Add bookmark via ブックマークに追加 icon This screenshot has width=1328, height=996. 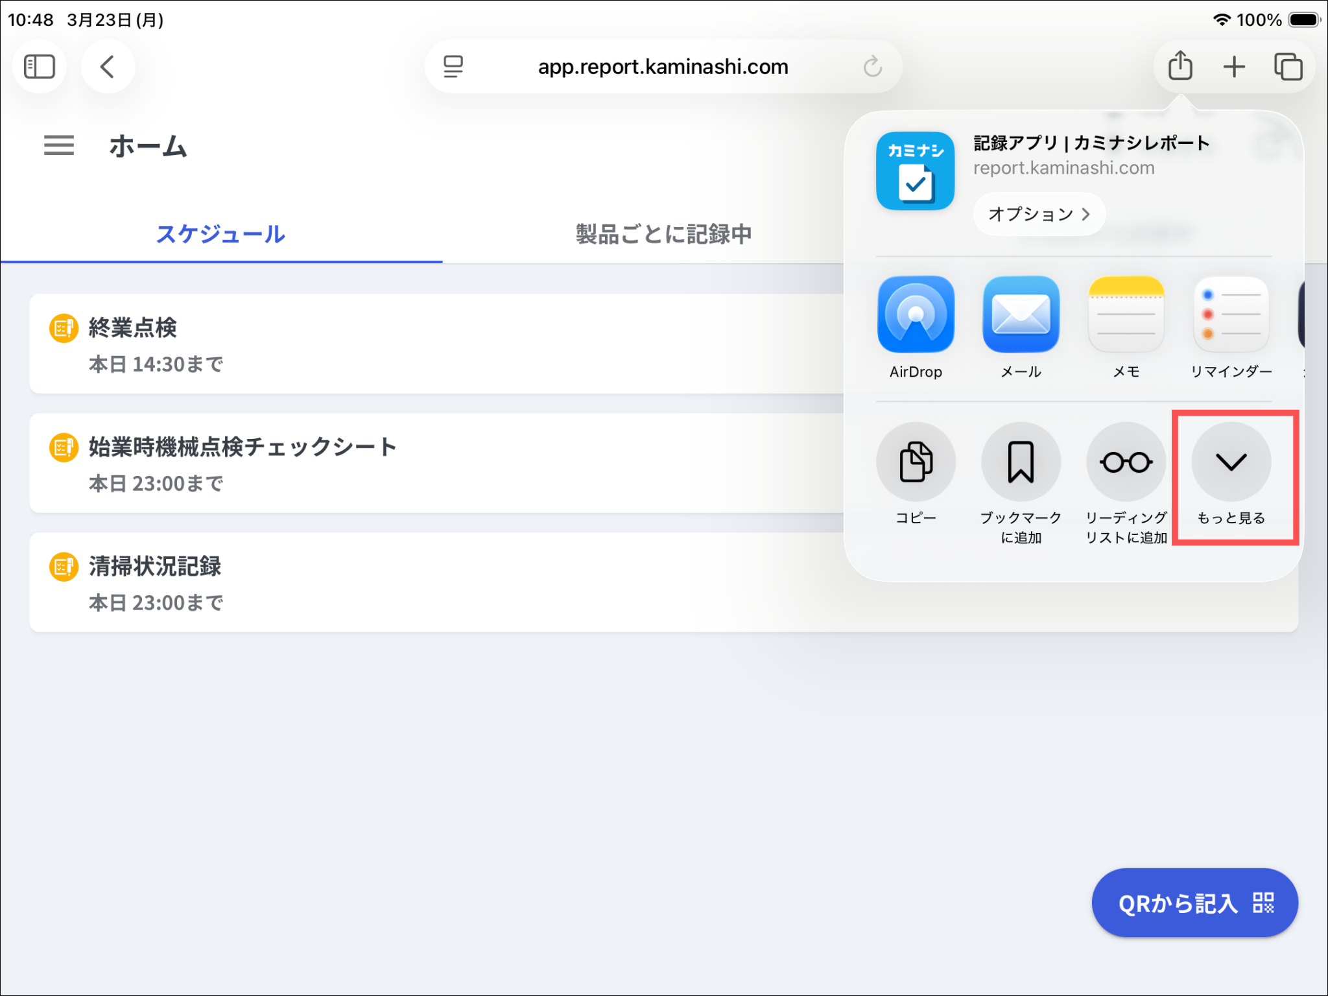tap(1021, 462)
